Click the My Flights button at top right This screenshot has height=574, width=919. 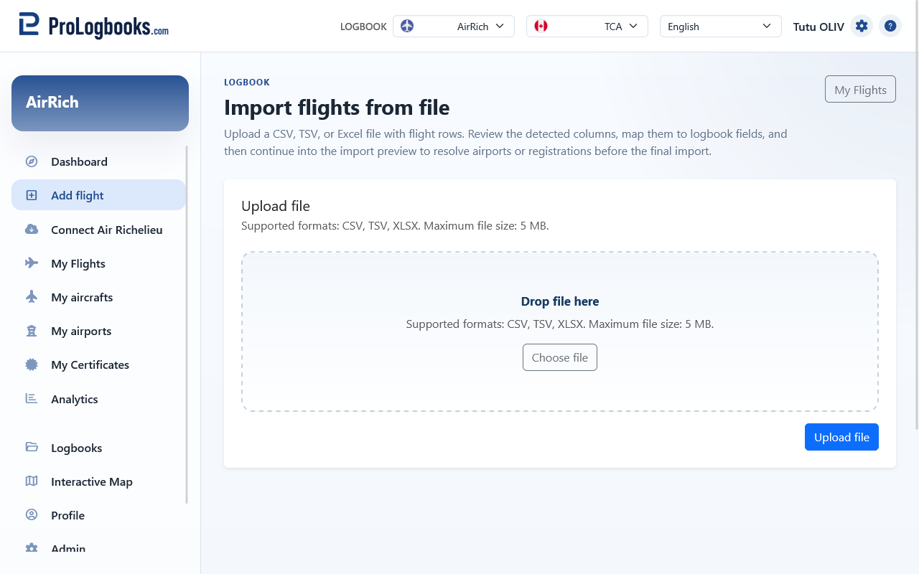(860, 90)
